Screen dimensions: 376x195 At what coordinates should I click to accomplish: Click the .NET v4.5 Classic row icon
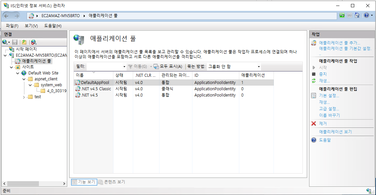click(x=78, y=89)
